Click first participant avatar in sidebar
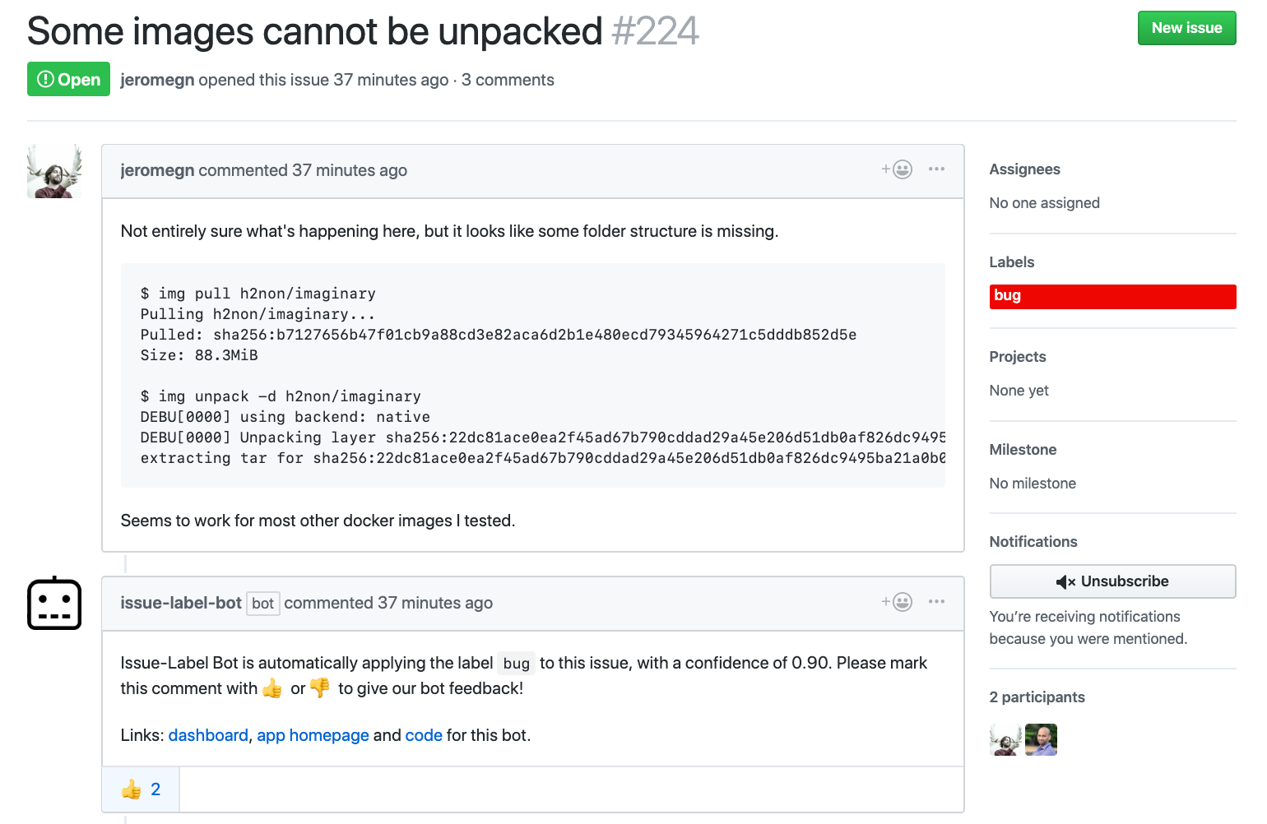This screenshot has height=824, width=1267. click(x=1005, y=740)
